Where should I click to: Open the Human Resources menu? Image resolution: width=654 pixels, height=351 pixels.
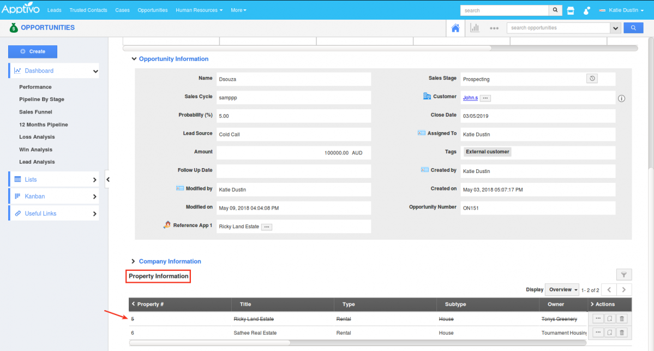click(x=199, y=10)
